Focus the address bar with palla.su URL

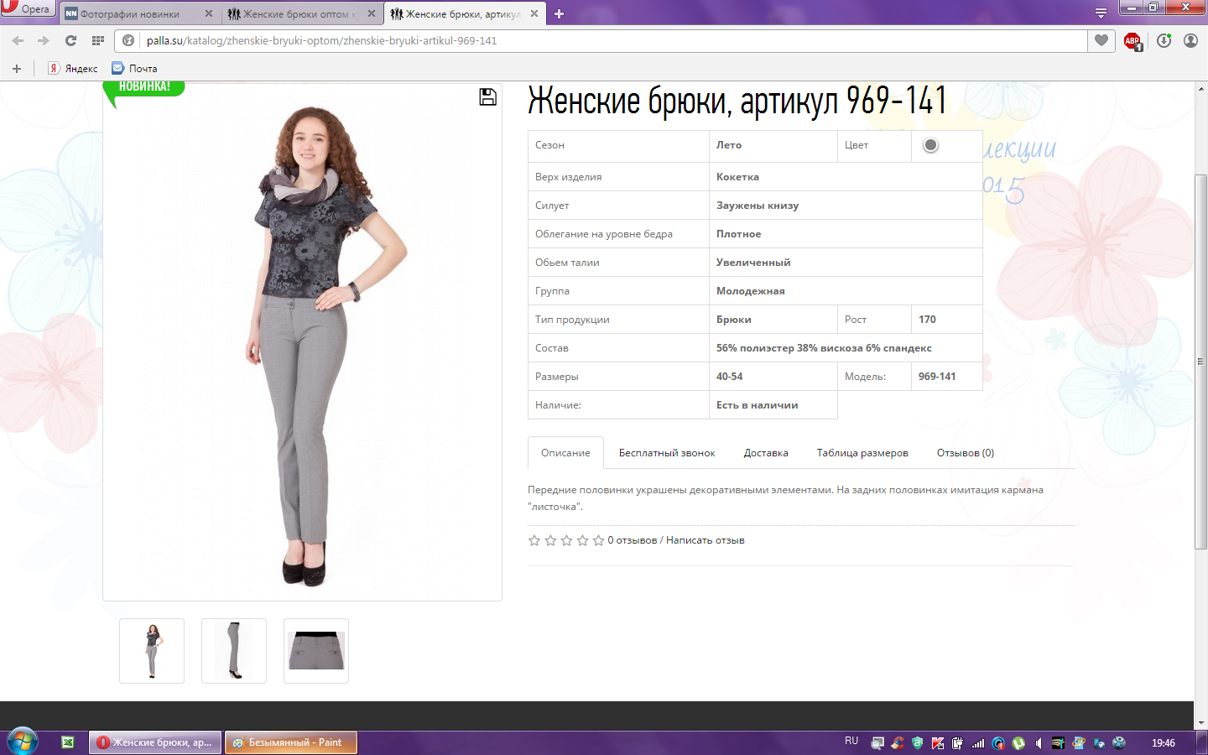[600, 40]
